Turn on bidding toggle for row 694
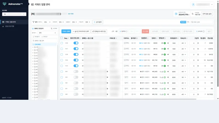Viewport: 219px width, 123px height. [76, 72]
